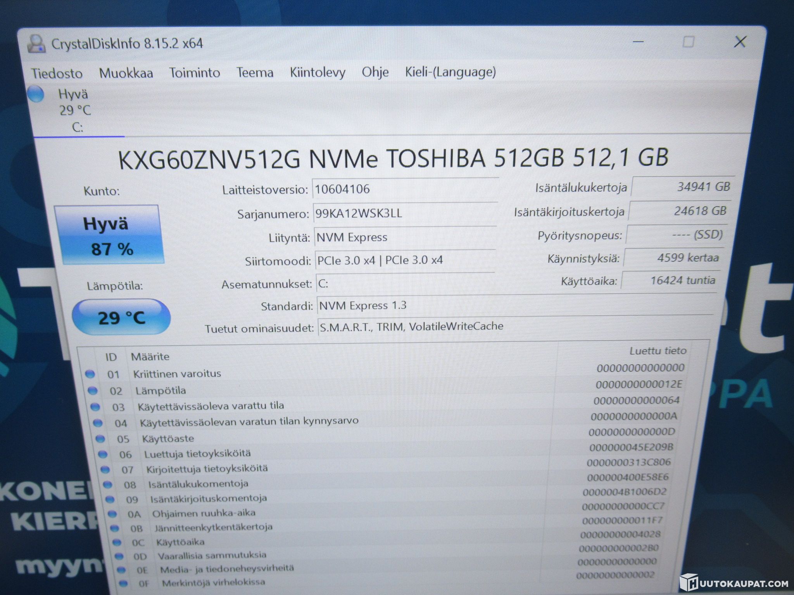
Task: Click the 29 °C temperature button
Action: click(x=121, y=317)
